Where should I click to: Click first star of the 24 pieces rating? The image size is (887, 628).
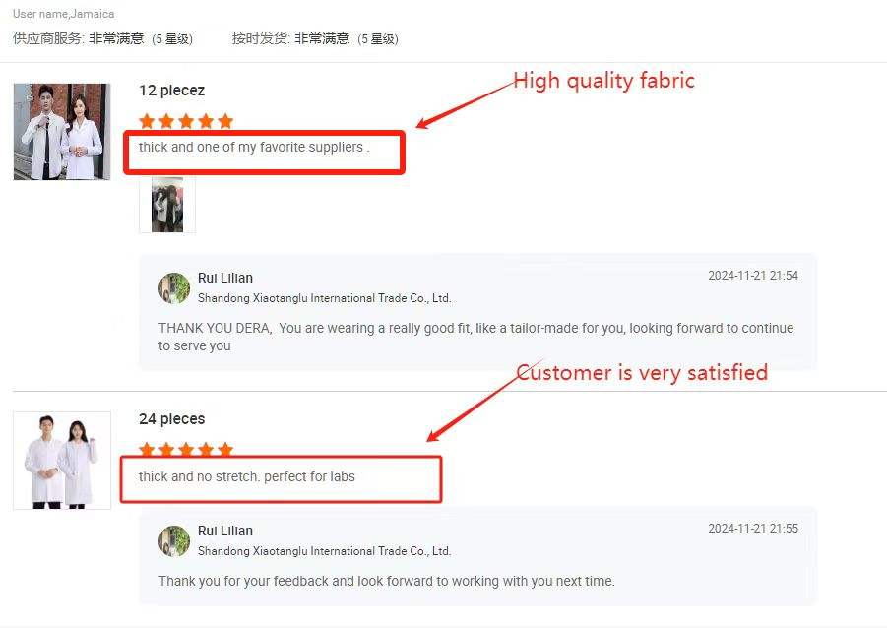(147, 449)
